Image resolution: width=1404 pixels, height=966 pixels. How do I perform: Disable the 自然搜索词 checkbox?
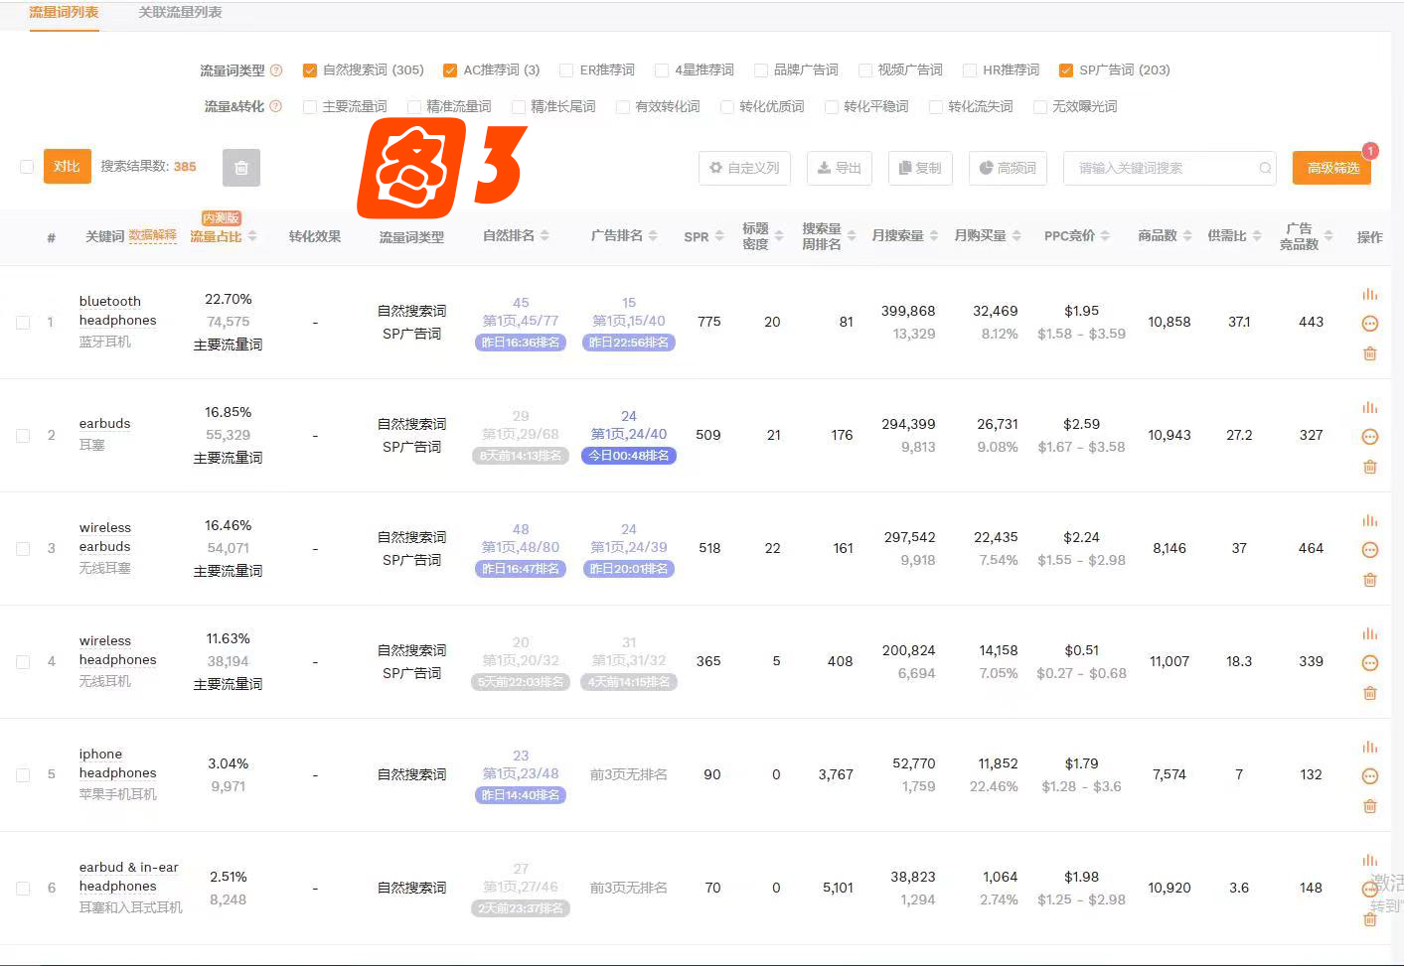click(x=310, y=69)
